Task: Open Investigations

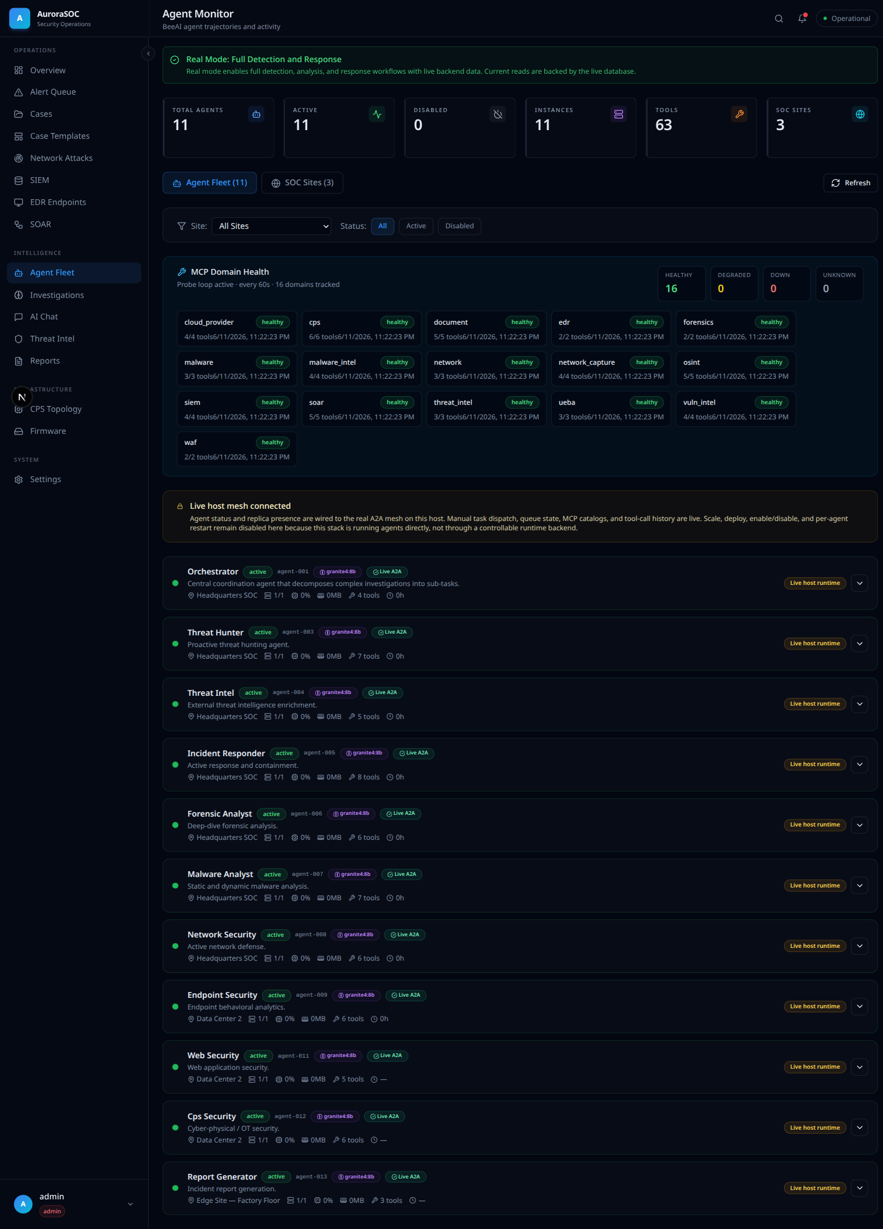Action: point(74,295)
